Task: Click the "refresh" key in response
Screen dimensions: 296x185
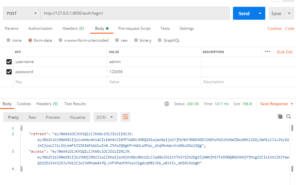Action: click(38, 134)
